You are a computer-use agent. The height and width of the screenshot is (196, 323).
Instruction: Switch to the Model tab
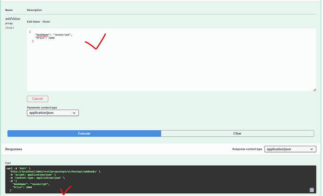click(x=47, y=22)
